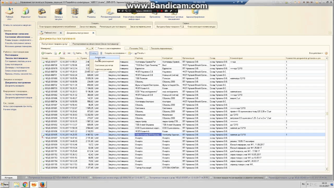This screenshot has width=334, height=188.
Task: Click the help question mark icon
Action: pos(326,53)
